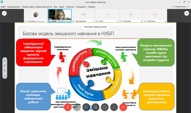Click the fit-to-viewer icon in the side toolbar
Screen dimensions: 191x113
[x=5, y=60]
